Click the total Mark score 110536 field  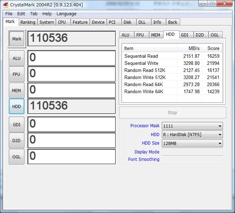[72, 39]
